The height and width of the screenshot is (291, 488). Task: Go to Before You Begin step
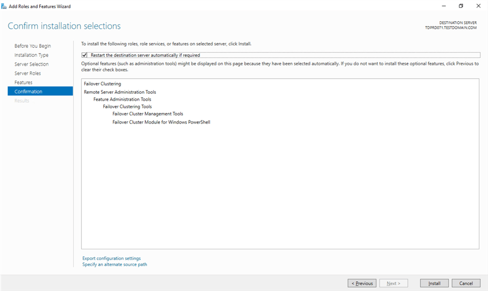(x=33, y=46)
